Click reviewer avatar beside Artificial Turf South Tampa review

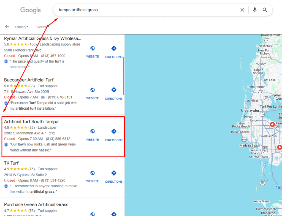click(6, 145)
